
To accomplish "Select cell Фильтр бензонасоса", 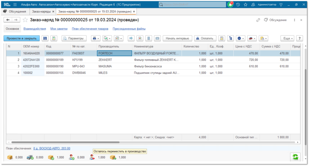I will (157, 66).
